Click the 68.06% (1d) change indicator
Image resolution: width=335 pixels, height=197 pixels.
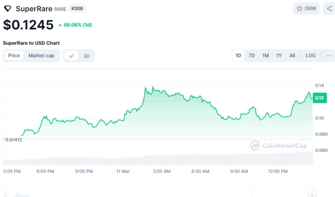(75, 25)
